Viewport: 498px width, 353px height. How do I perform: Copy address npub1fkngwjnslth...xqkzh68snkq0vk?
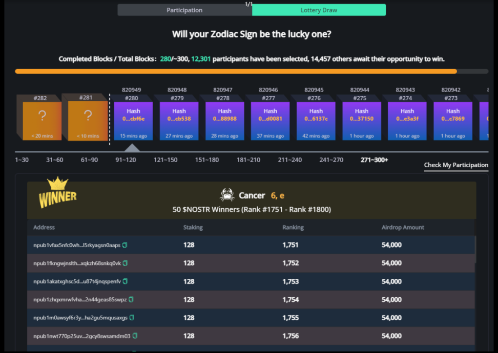[126, 263]
